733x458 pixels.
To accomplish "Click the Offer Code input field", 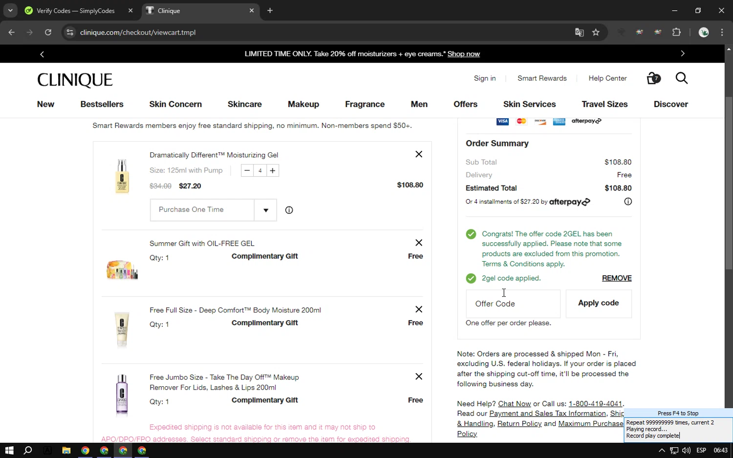I will [x=513, y=304].
